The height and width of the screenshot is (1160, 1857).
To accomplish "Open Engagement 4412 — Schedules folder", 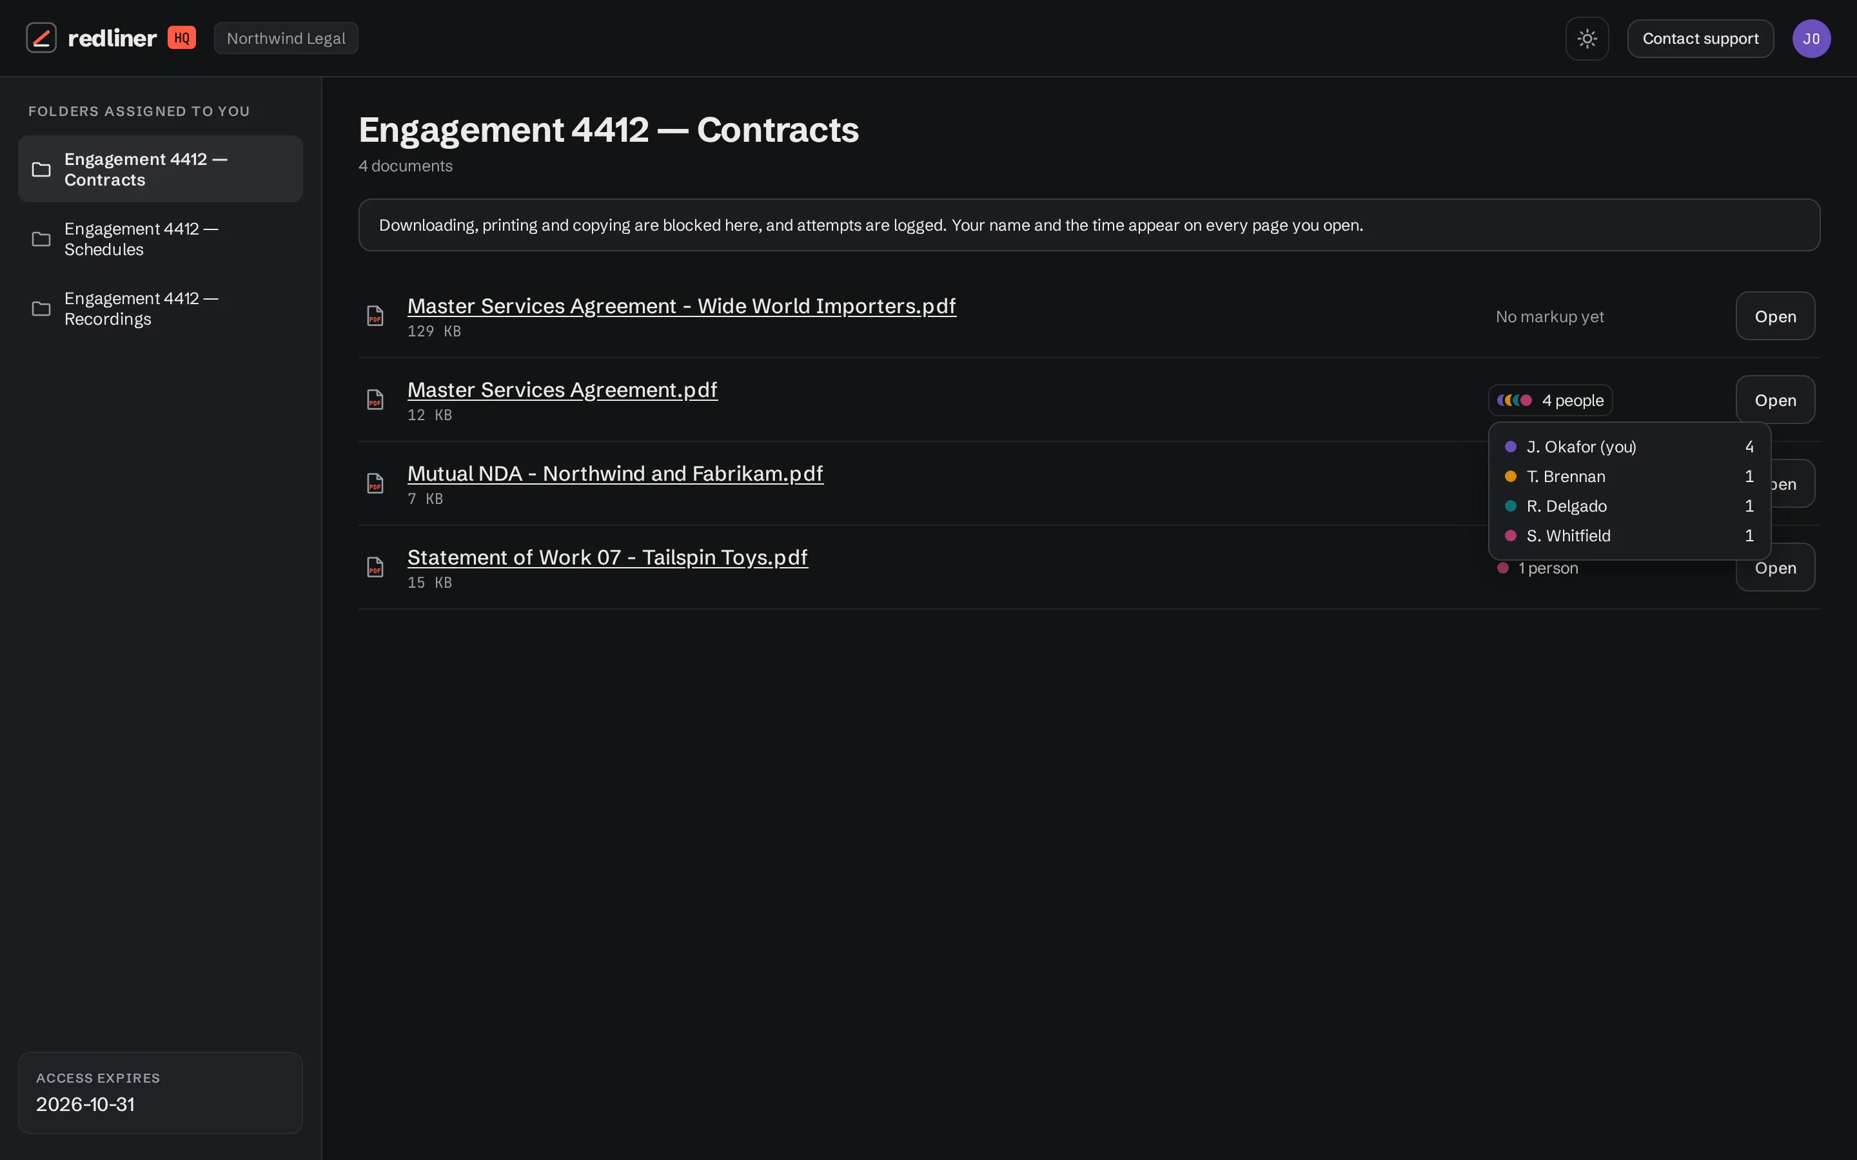I will [161, 238].
